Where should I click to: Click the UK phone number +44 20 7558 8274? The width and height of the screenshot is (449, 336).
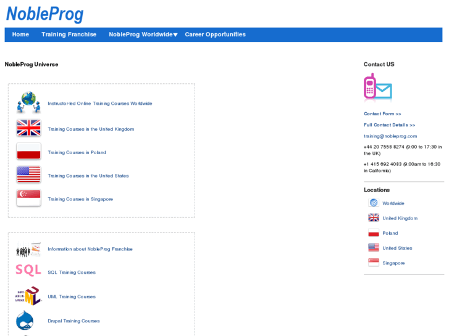(x=384, y=147)
